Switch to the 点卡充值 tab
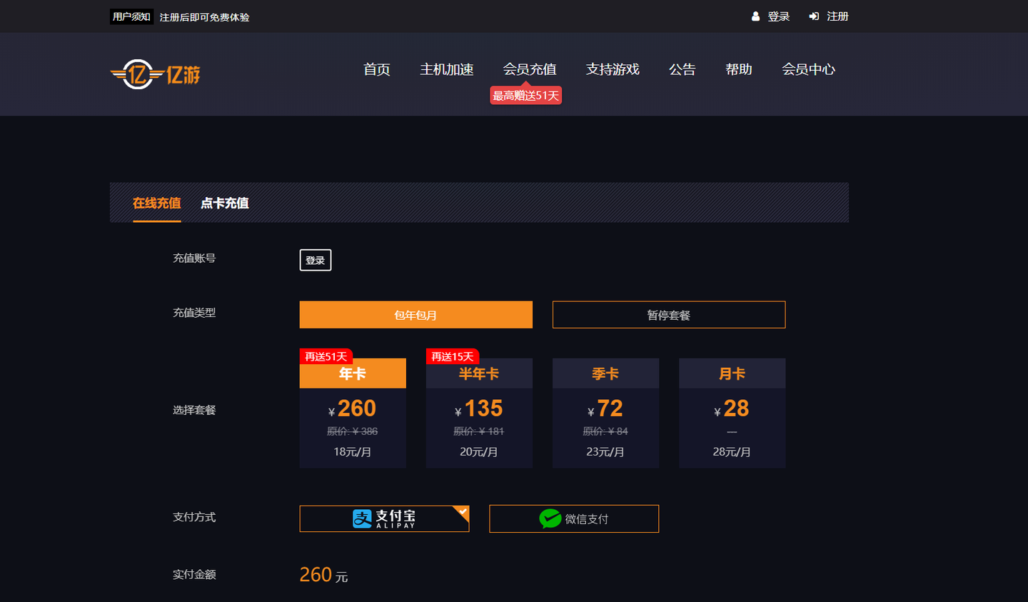The width and height of the screenshot is (1028, 602). tap(225, 203)
